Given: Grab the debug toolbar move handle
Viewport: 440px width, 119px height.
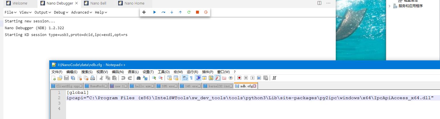Looking at the screenshot, I should coord(144,12).
